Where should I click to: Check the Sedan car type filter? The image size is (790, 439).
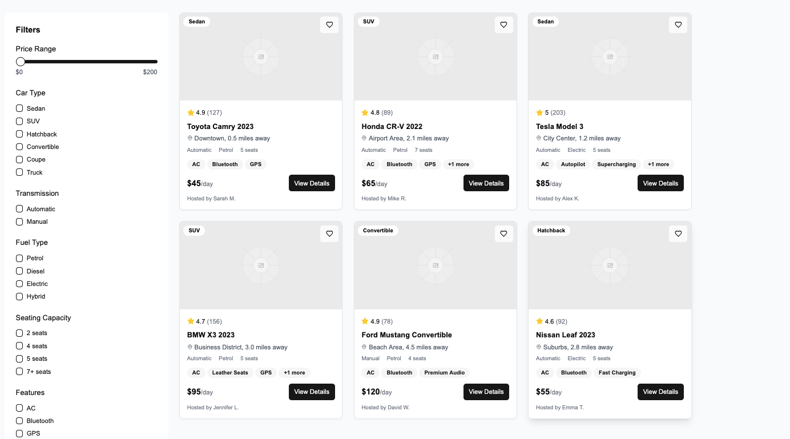point(19,108)
